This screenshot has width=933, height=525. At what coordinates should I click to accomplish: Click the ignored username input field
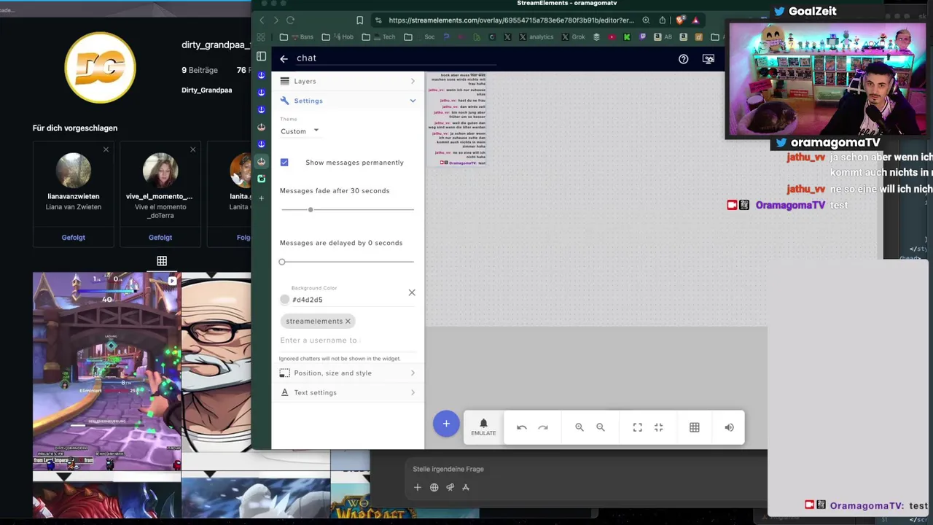coord(347,341)
